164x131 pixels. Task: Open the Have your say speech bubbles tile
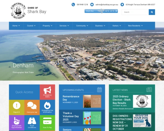pos(32,107)
